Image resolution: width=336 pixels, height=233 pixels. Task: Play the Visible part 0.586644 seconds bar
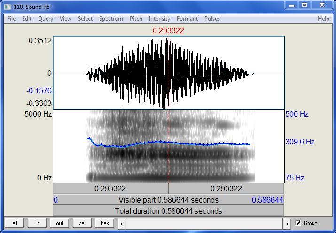click(168, 200)
